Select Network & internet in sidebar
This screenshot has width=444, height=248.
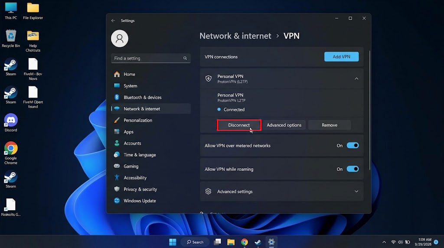click(151, 109)
